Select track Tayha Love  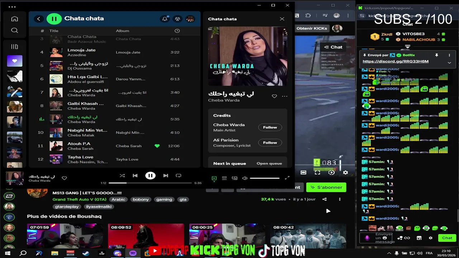(114, 159)
